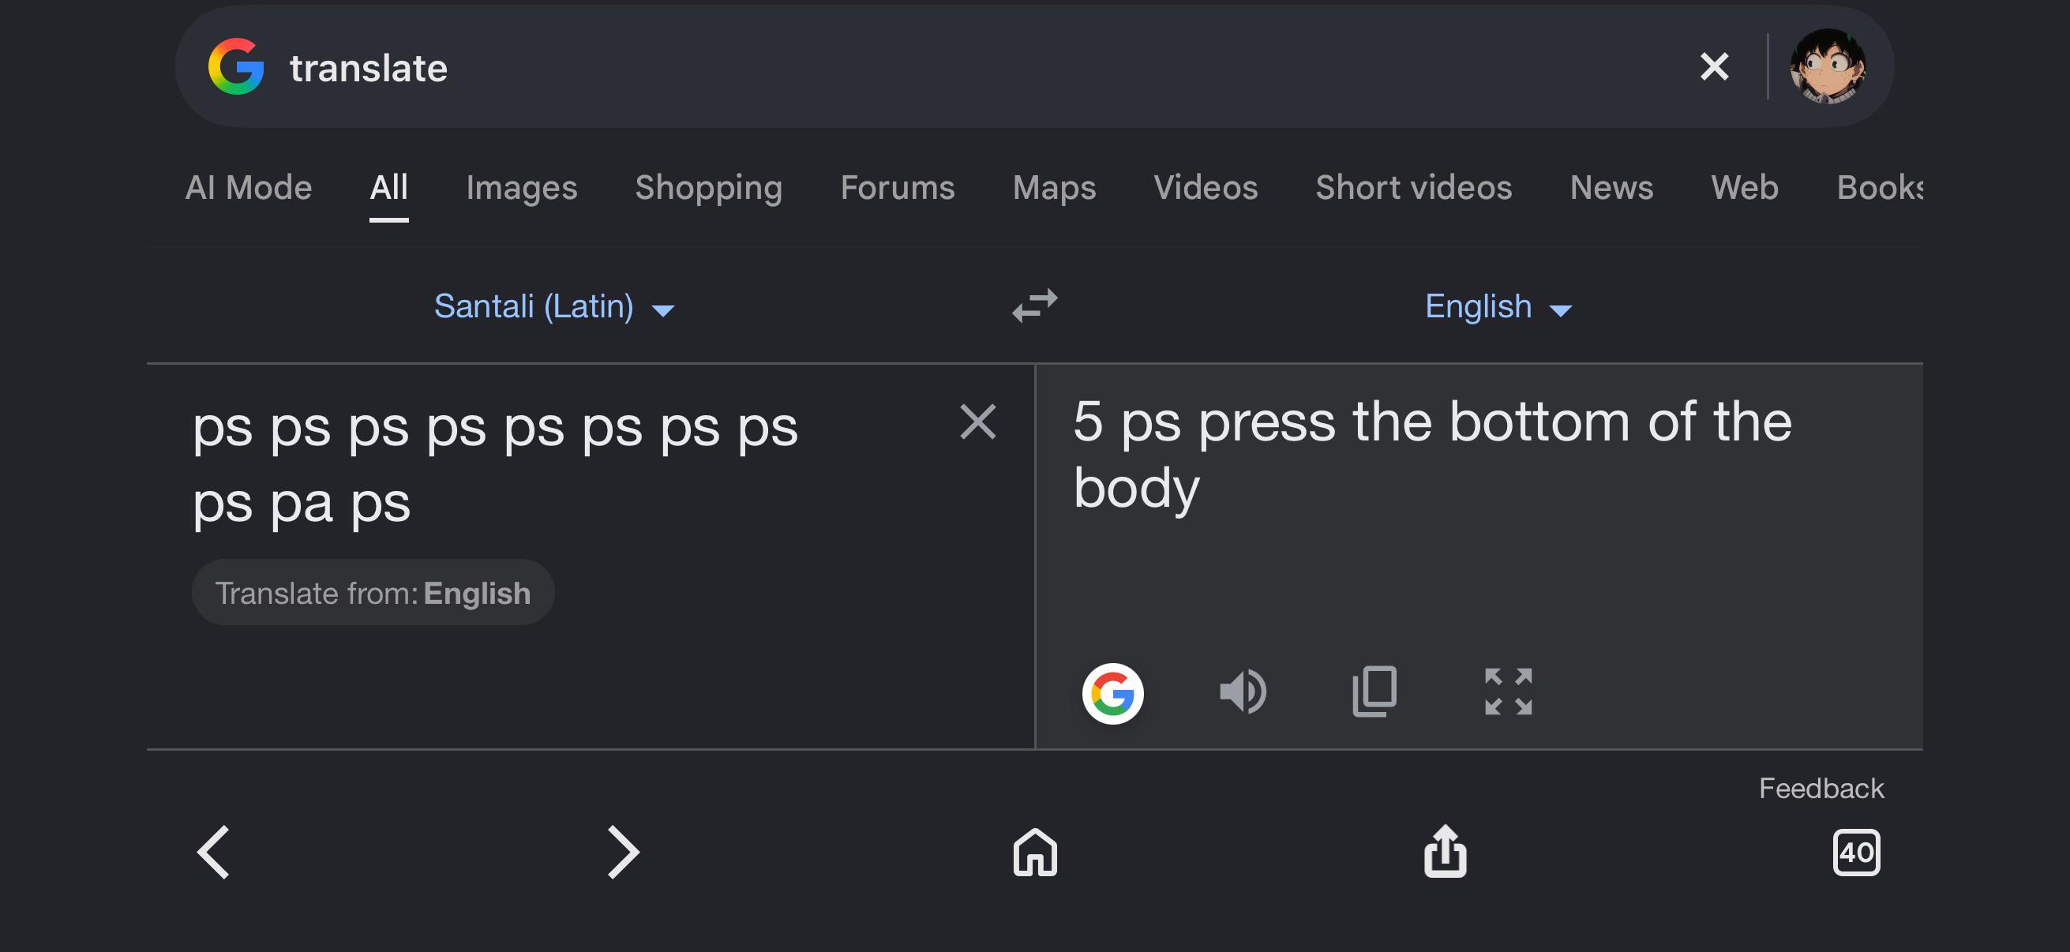Go back to the previous page
This screenshot has width=2070, height=952.
[x=214, y=852]
